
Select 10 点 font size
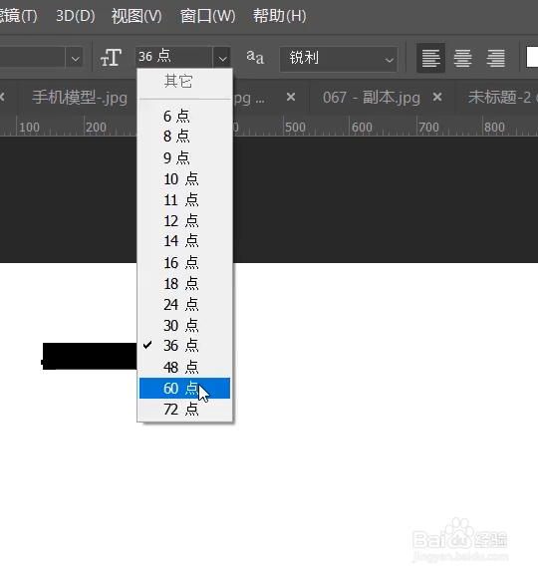[x=184, y=179]
